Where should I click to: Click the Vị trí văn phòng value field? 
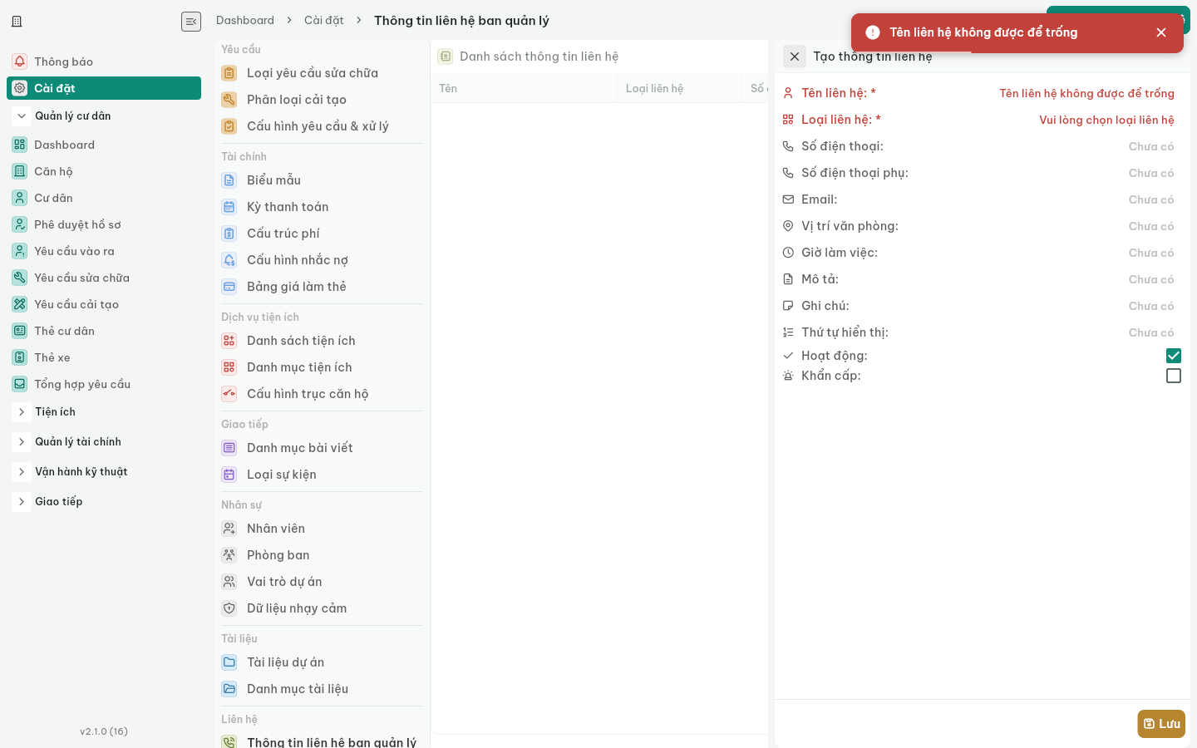1151,226
